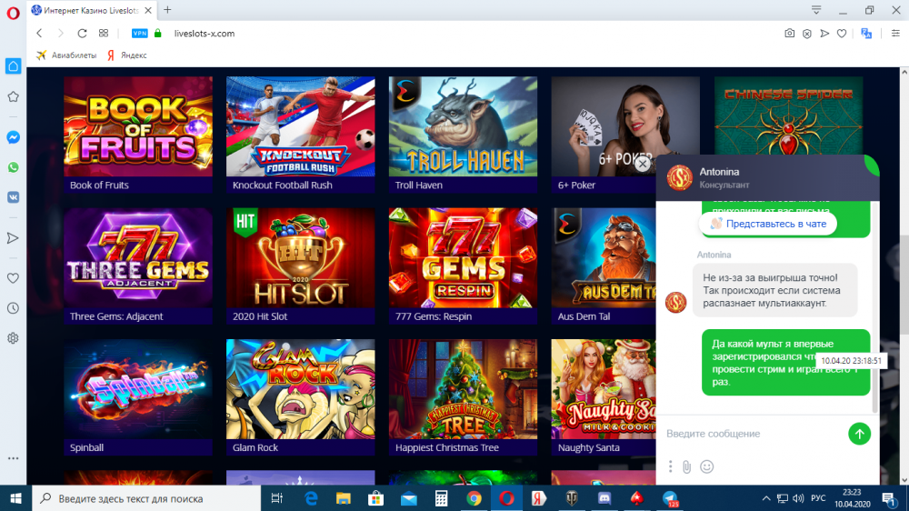Add page to bookmarks with heart icon

click(x=843, y=34)
